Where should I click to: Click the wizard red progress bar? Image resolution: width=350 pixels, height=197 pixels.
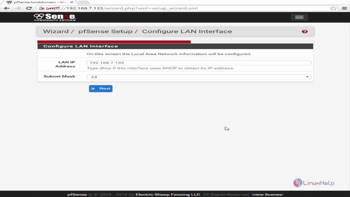tap(114, 42)
